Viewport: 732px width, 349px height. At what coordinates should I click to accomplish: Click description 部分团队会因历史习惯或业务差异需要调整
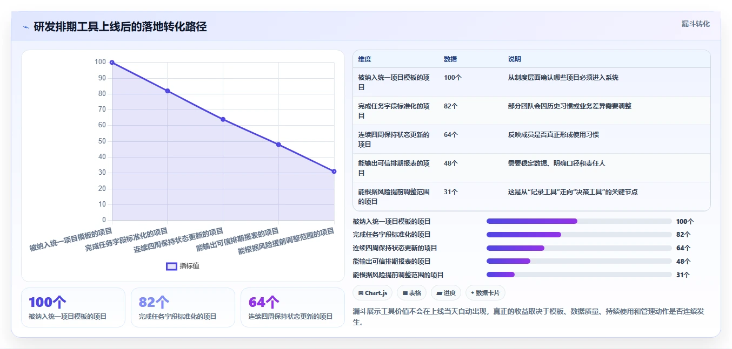point(570,106)
